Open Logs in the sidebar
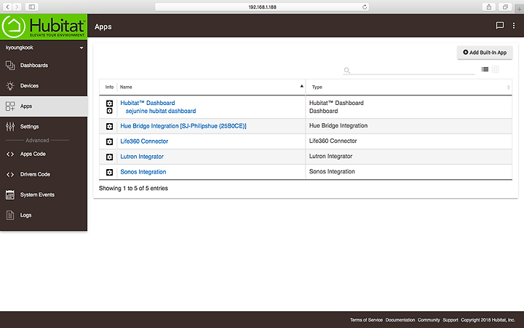The image size is (524, 328). [44, 215]
